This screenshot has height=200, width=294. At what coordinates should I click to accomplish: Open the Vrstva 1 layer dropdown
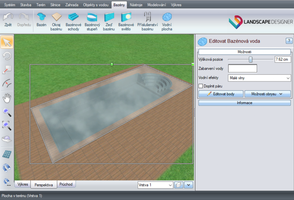(x=155, y=185)
